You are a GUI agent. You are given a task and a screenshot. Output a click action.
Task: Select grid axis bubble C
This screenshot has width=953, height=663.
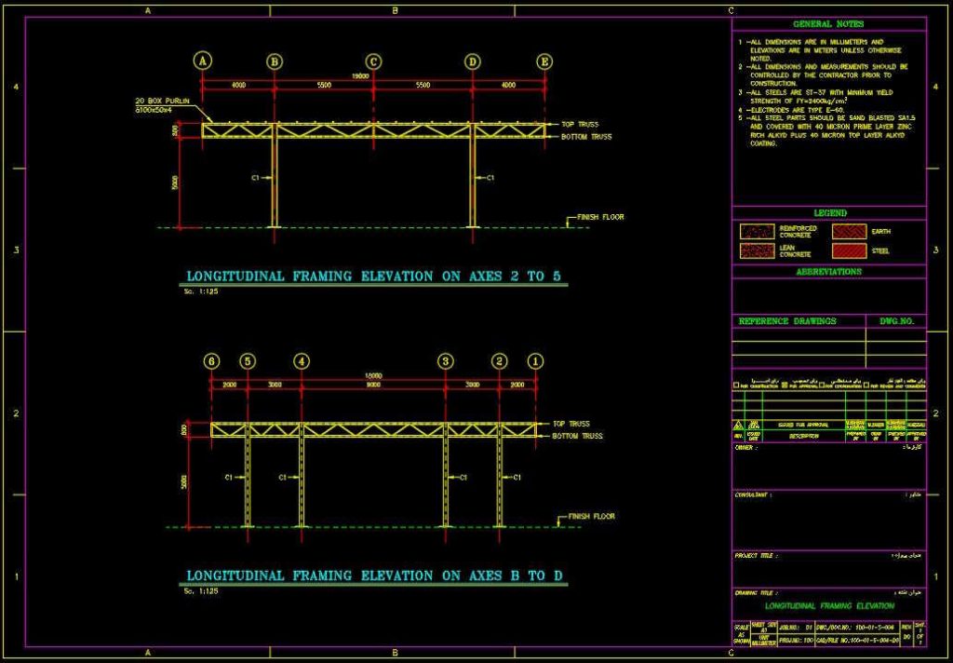(373, 61)
